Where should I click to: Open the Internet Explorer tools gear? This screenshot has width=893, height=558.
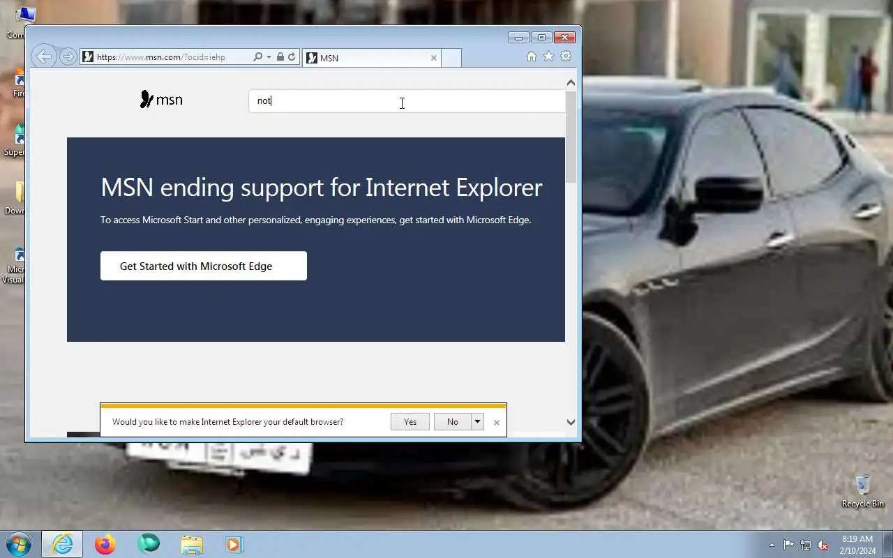[566, 56]
